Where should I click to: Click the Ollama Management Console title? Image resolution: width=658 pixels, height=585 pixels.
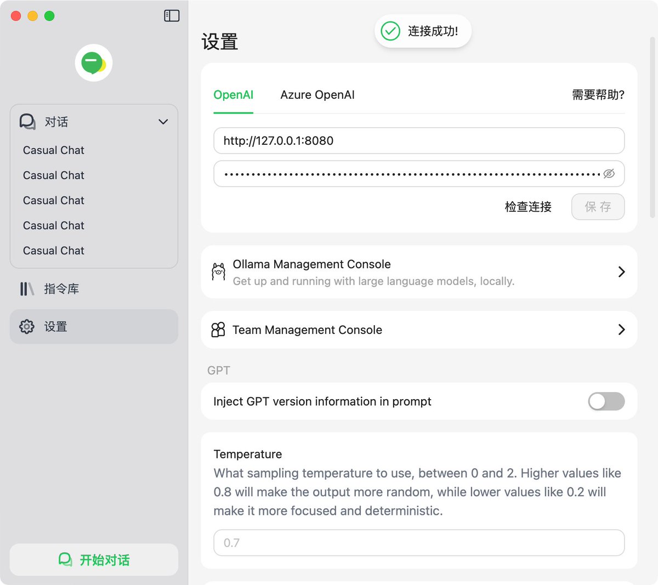(x=311, y=264)
